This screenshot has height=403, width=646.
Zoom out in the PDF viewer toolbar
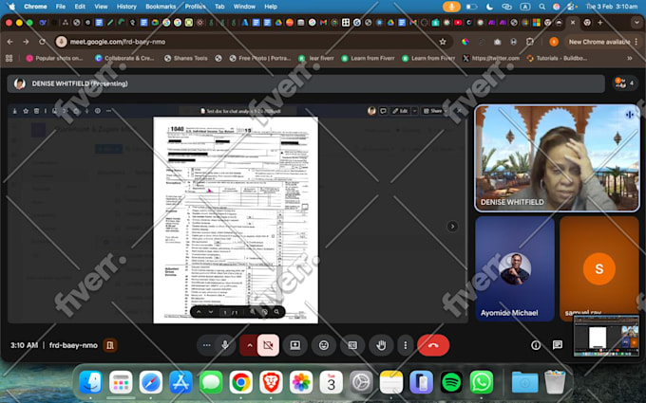click(253, 312)
